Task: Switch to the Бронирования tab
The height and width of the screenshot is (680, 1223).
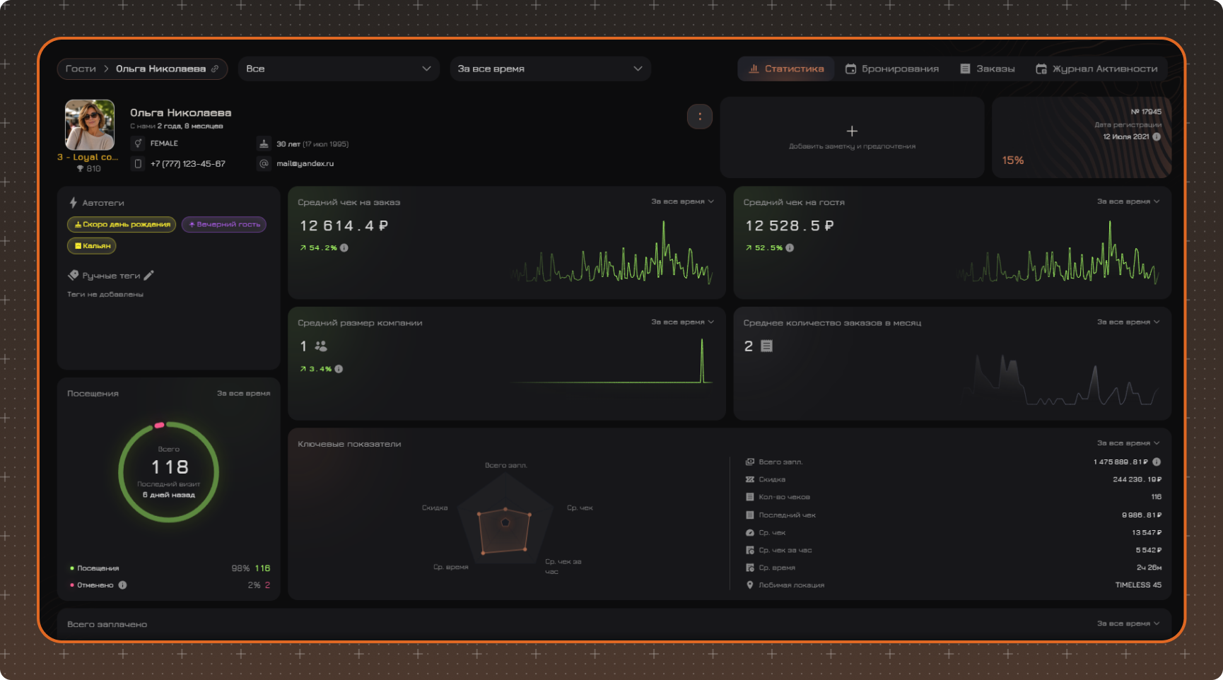Action: tap(892, 69)
